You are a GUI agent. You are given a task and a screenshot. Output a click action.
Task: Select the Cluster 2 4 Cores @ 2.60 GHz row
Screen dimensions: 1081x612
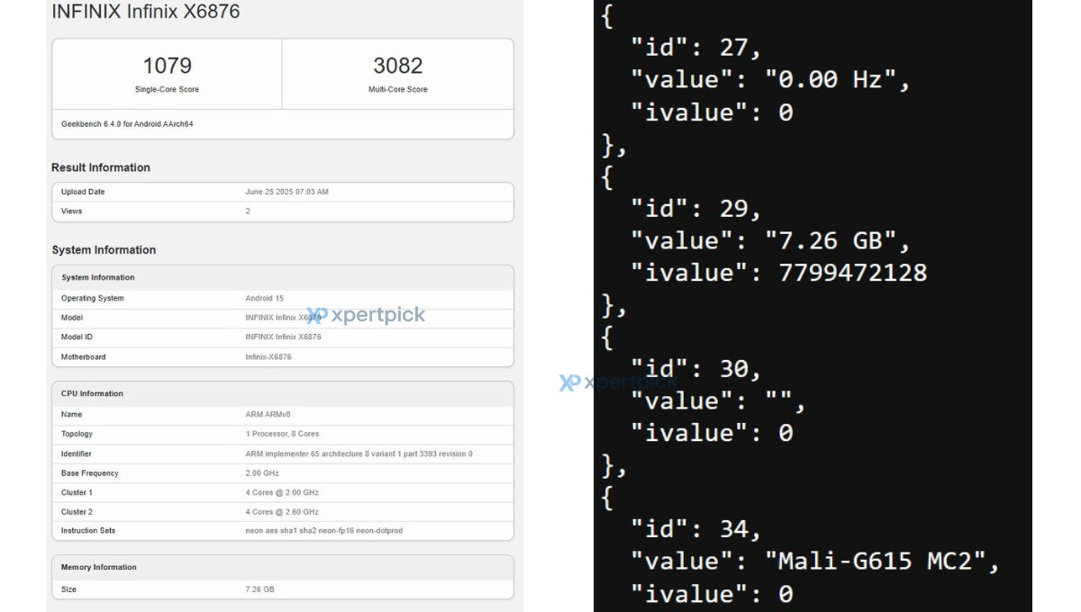tap(283, 511)
